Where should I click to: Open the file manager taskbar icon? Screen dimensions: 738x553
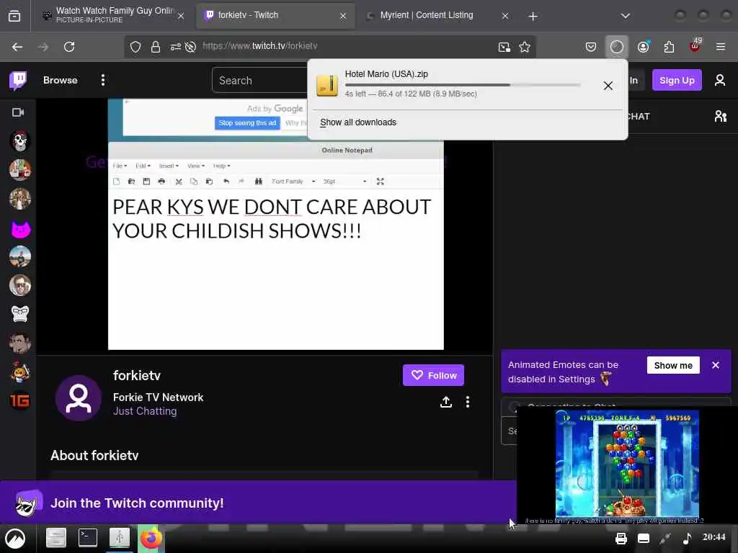coord(56,538)
